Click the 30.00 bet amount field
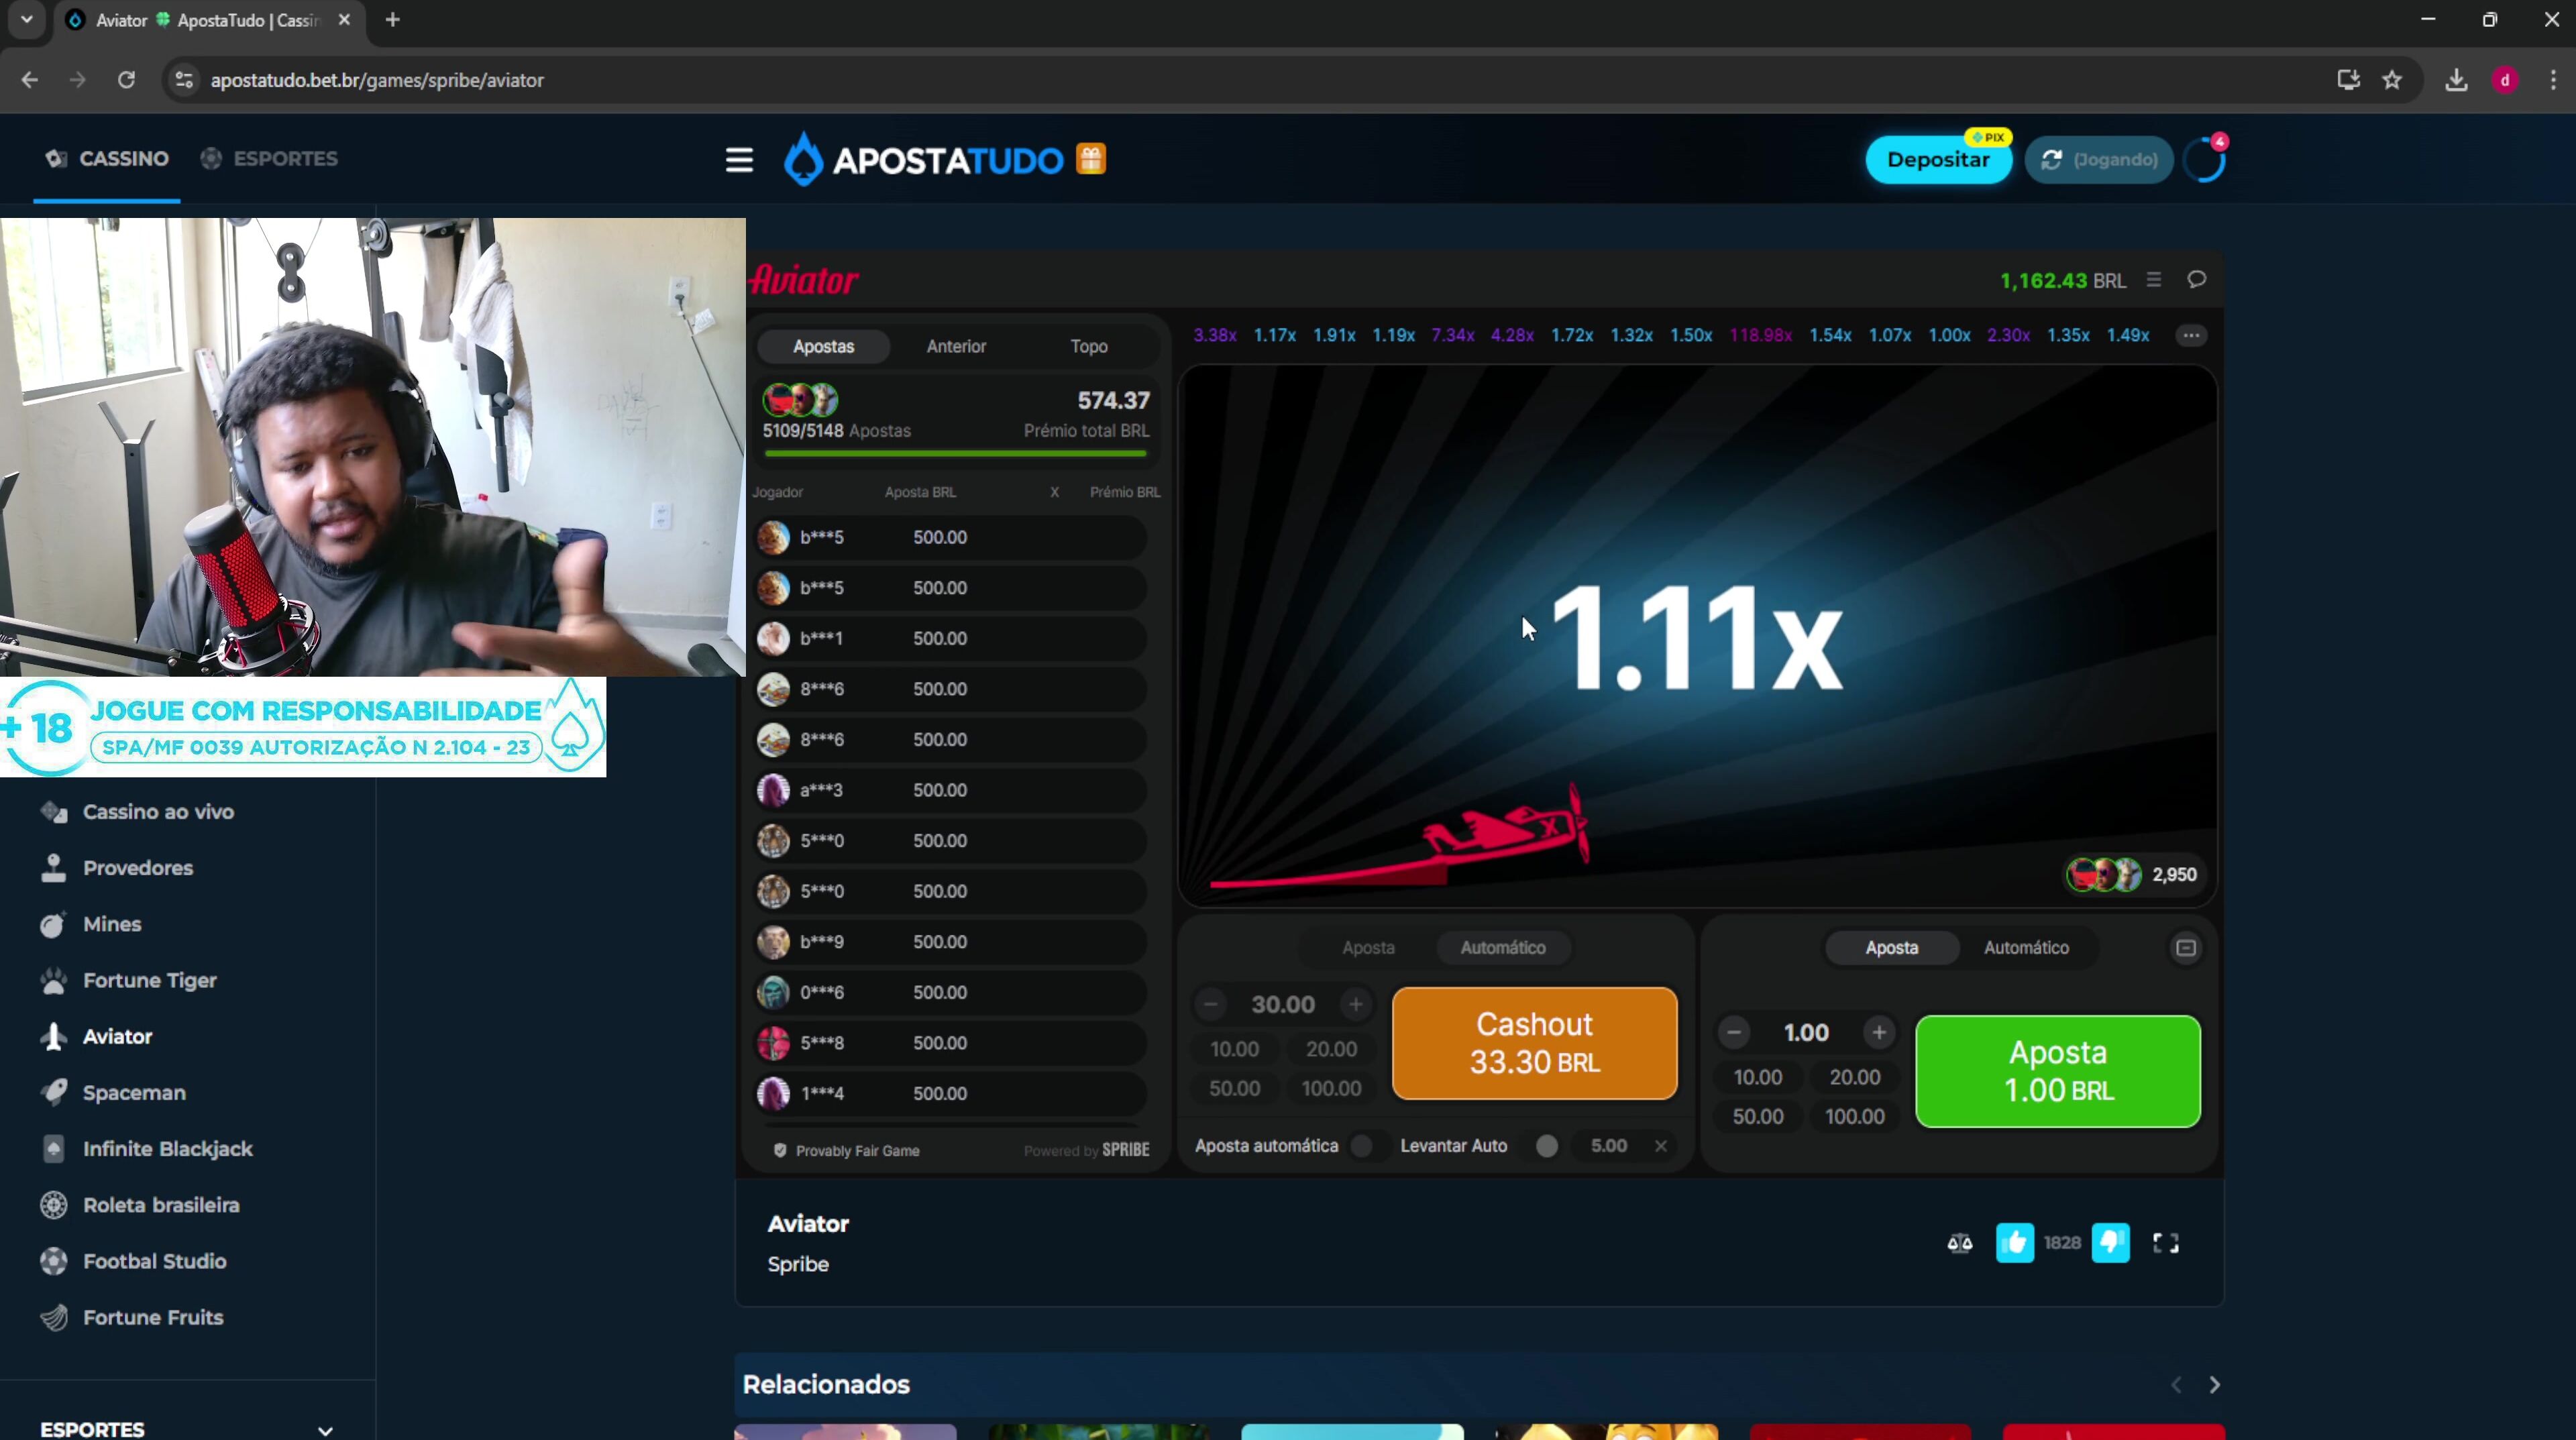 coord(1283,1004)
